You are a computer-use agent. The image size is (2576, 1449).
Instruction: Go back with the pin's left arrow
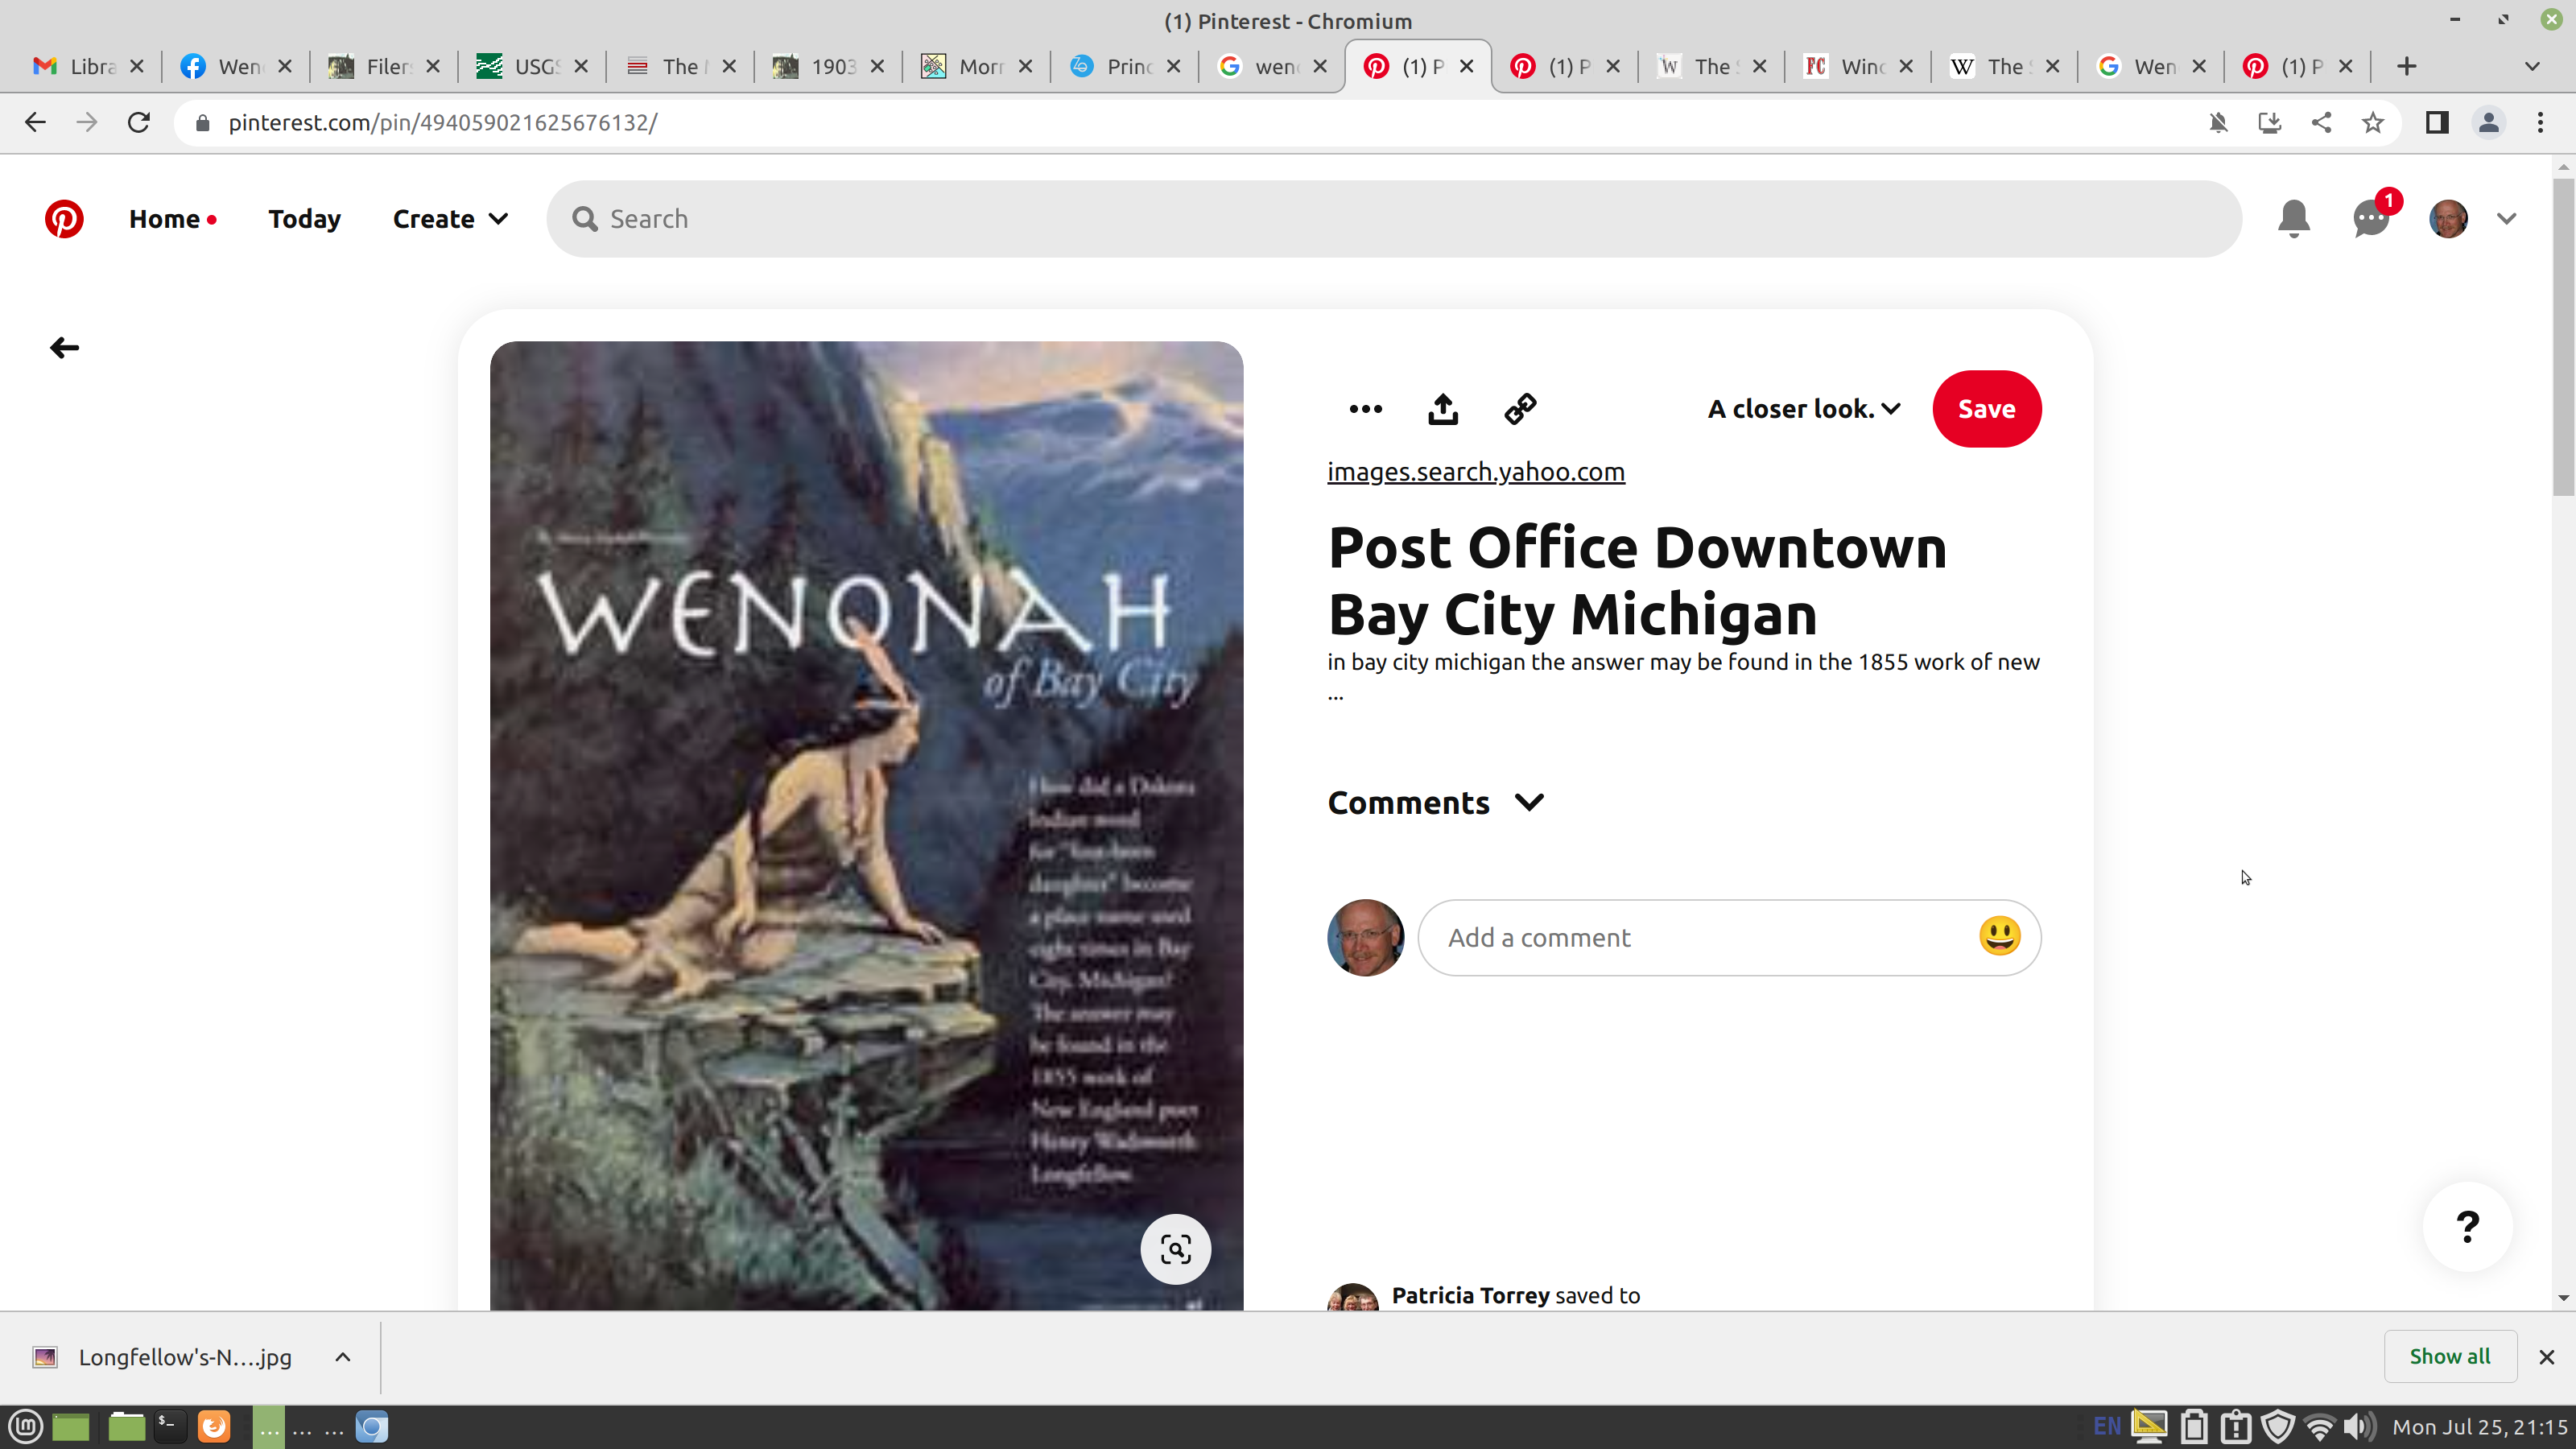pos(64,347)
